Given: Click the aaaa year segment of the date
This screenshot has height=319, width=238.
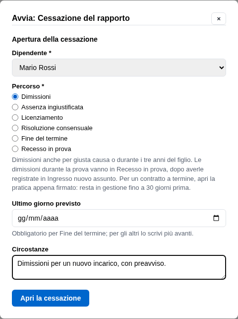Looking at the screenshot, I should 51,218.
